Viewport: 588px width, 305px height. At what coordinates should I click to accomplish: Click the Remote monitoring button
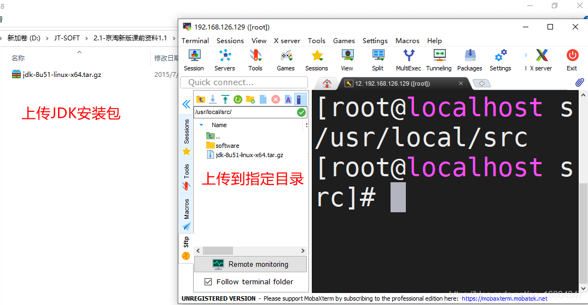point(251,264)
